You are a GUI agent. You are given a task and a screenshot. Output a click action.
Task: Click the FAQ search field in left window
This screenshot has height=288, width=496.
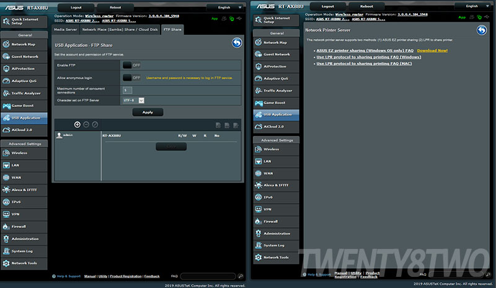(208, 276)
